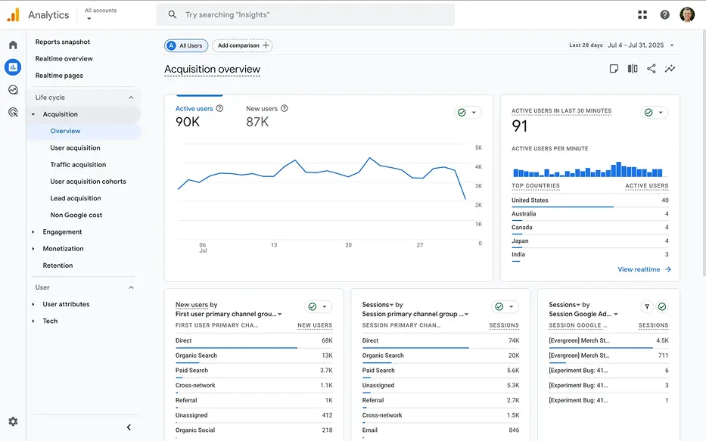Open the Realtime overview report
The height and width of the screenshot is (441, 706).
coord(64,58)
